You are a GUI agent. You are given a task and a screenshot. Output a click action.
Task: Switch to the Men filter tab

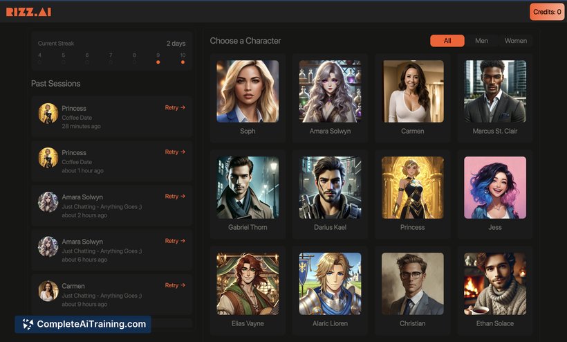tap(481, 41)
